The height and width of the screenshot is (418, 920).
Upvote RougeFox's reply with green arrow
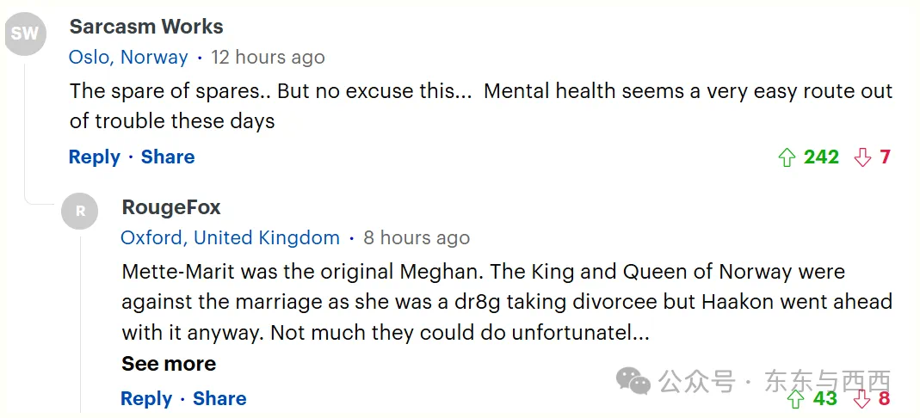pyautogui.click(x=795, y=399)
